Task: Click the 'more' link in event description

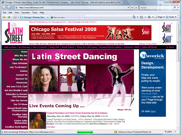Action: coord(116,124)
